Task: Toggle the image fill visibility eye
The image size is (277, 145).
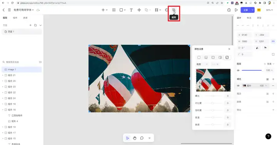Action: tap(238, 86)
